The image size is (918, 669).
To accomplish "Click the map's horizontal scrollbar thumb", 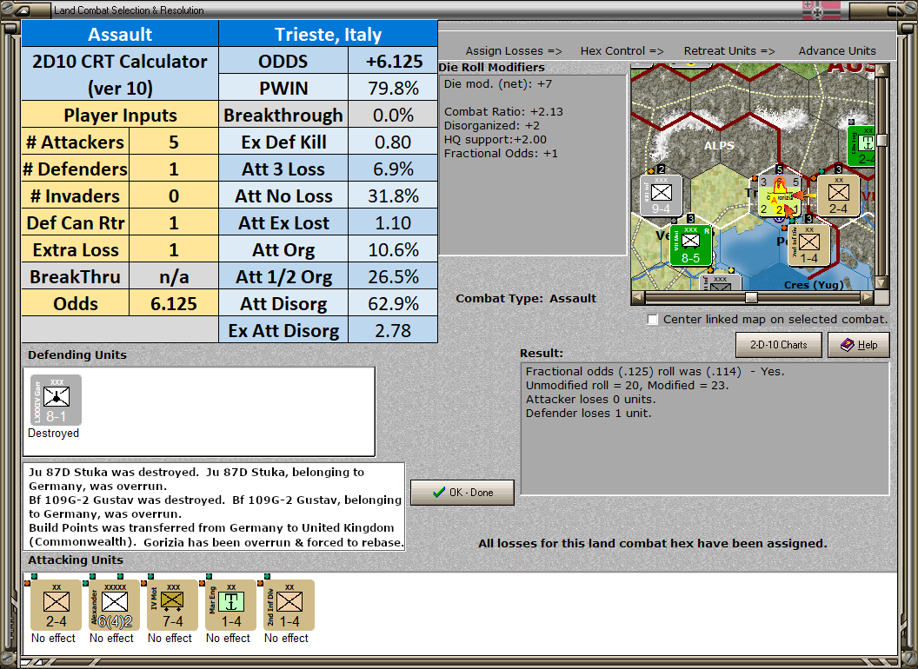I will coord(751,297).
